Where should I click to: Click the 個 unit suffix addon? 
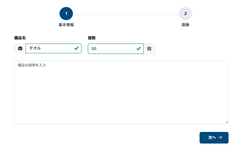tap(149, 49)
